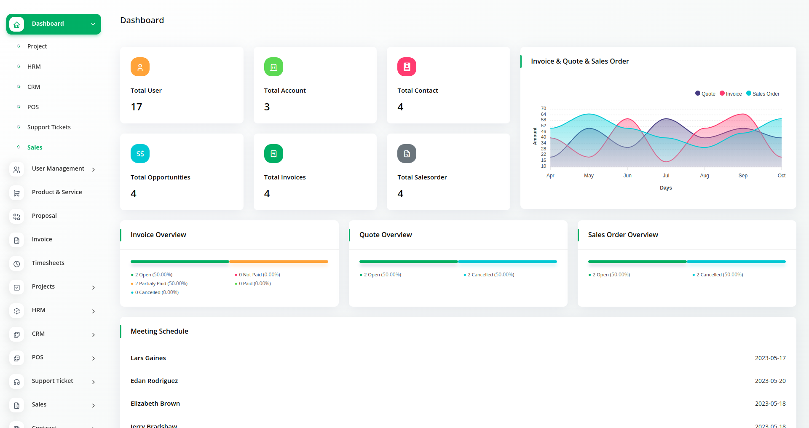Toggle the Invoice series in chart legend
Screen dimensions: 809x428
(x=731, y=94)
